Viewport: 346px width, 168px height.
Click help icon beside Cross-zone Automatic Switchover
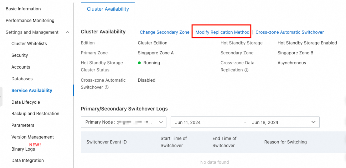point(107,87)
